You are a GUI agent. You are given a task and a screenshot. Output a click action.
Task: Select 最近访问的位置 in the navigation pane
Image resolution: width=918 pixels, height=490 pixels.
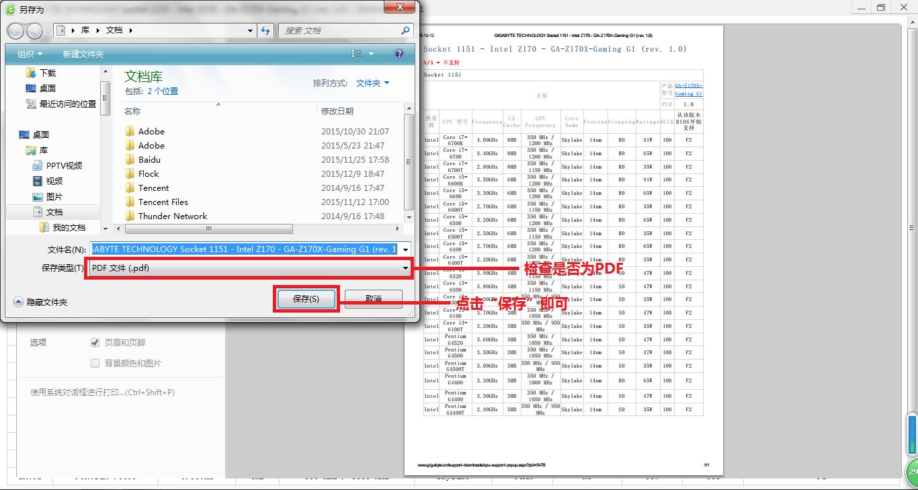pyautogui.click(x=68, y=104)
